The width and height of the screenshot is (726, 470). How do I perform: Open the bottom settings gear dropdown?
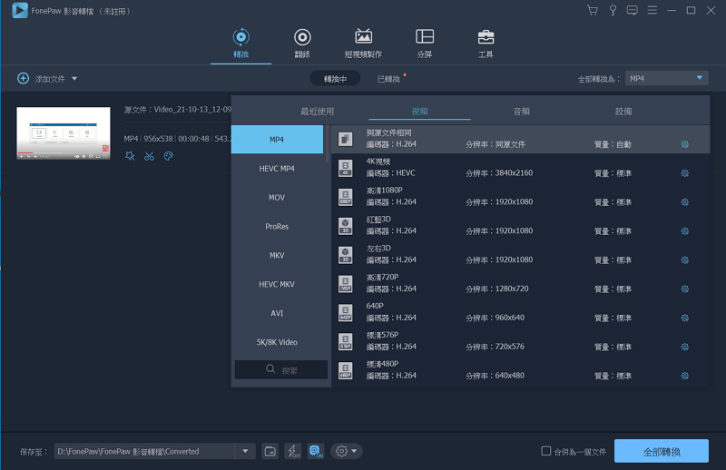tap(347, 451)
